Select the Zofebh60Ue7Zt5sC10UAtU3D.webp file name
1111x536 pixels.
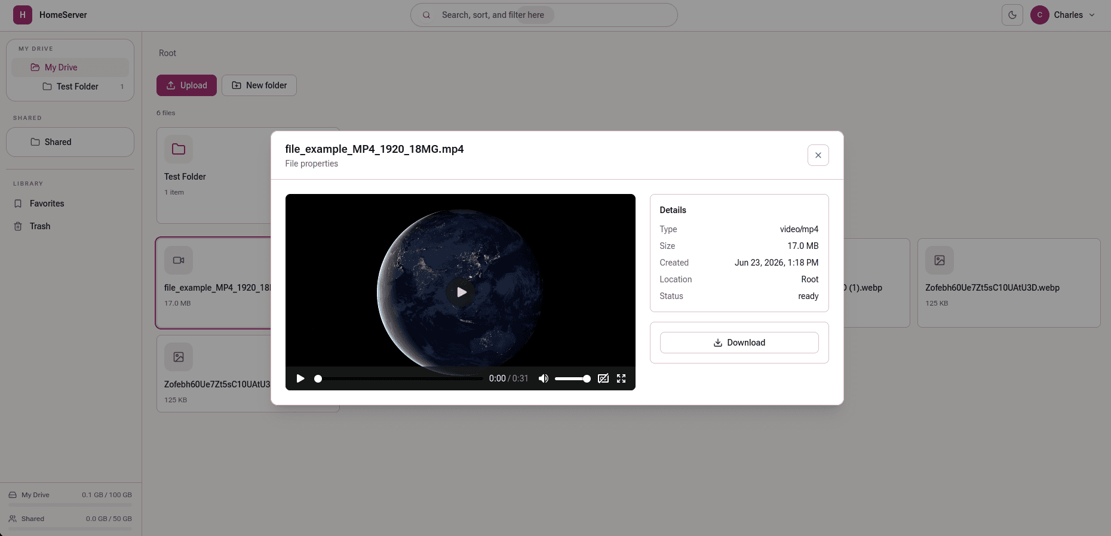(x=992, y=288)
